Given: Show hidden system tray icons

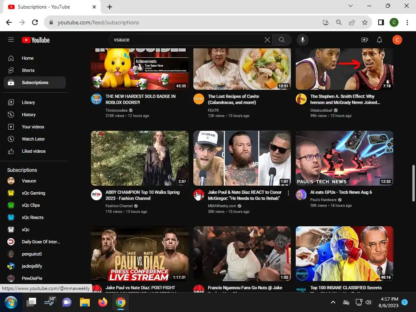Looking at the screenshot, I should pyautogui.click(x=333, y=302).
